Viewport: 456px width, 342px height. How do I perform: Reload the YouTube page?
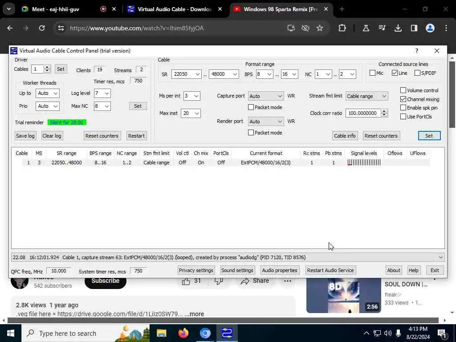pos(42,28)
